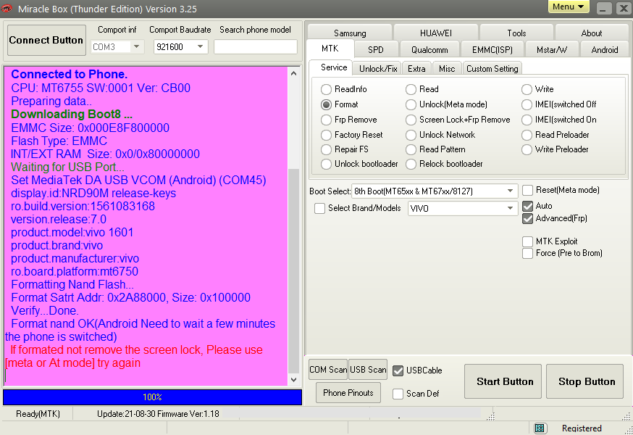Click the COM Scan button

[328, 370]
